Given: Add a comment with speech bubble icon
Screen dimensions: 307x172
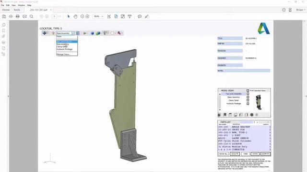Looking at the screenshot, I should click(140, 17).
